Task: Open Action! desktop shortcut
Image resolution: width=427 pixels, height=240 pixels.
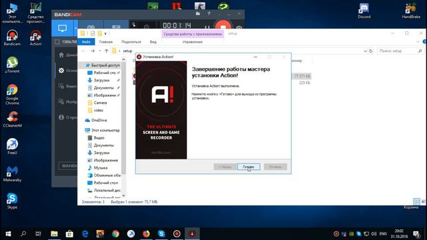Action: tap(35, 37)
